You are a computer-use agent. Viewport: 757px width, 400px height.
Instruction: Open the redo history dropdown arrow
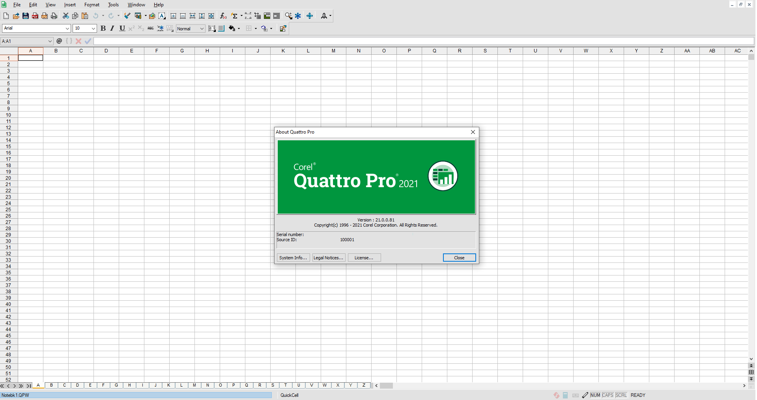point(118,16)
